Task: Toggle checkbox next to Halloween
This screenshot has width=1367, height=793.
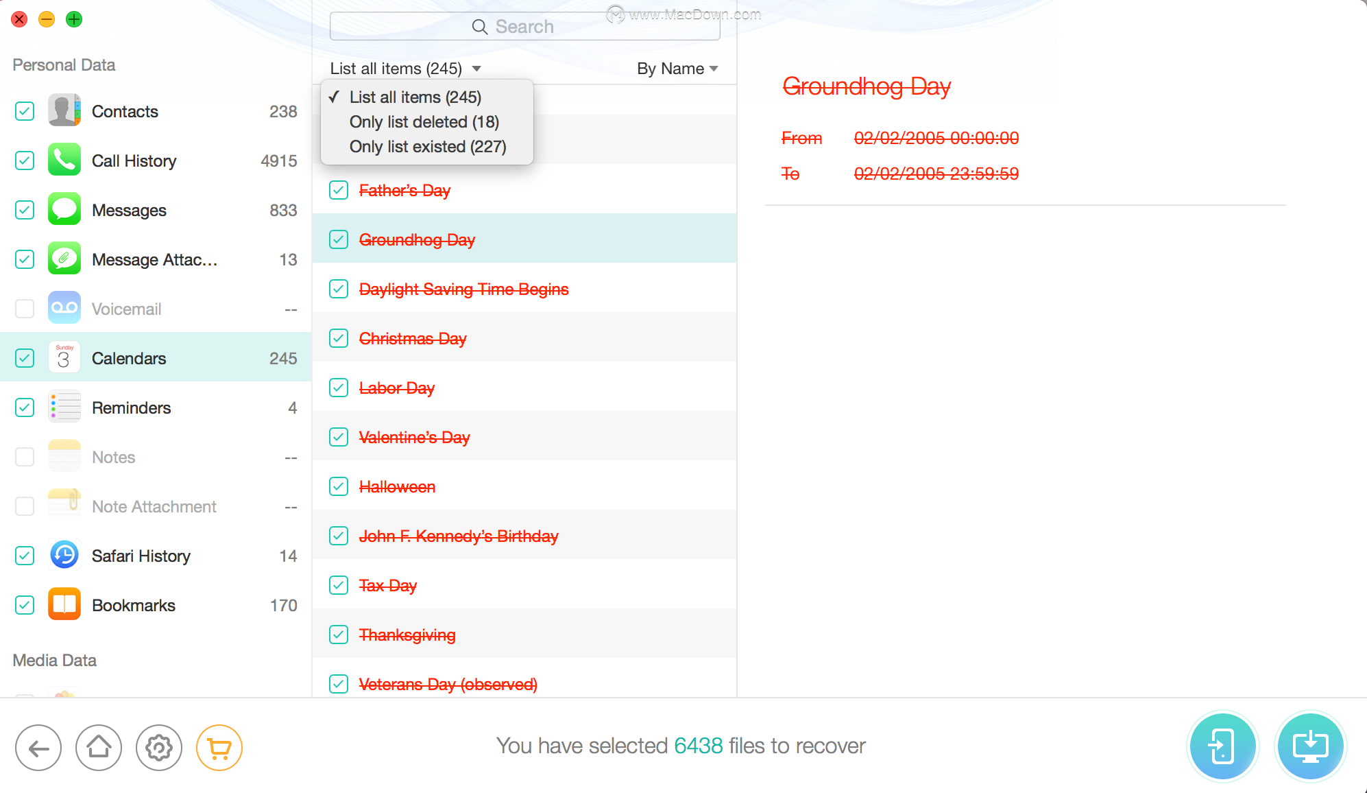Action: (x=339, y=486)
